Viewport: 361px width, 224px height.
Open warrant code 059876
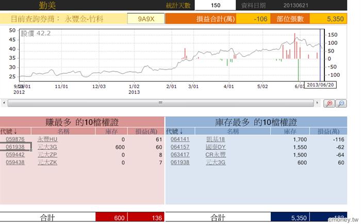15,139
